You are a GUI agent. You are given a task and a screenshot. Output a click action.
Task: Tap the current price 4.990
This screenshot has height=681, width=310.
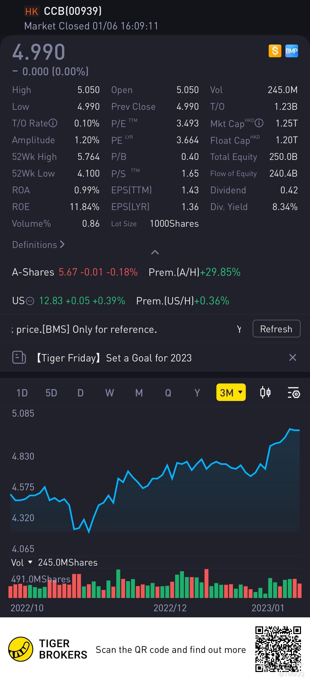pos(39,52)
